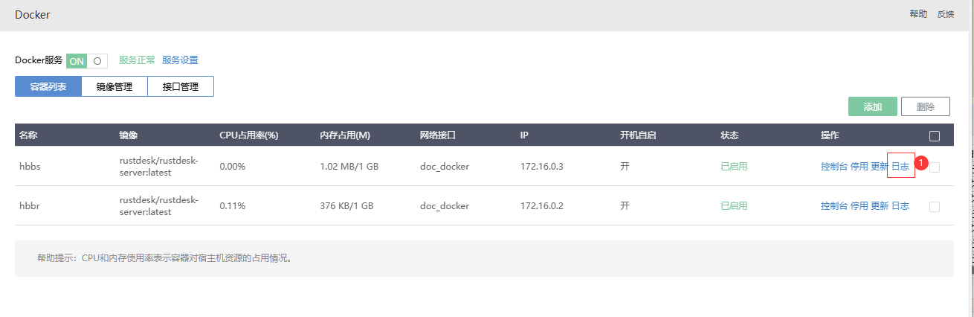View 日志 for the hbbr container
The image size is (974, 317).
tap(900, 206)
